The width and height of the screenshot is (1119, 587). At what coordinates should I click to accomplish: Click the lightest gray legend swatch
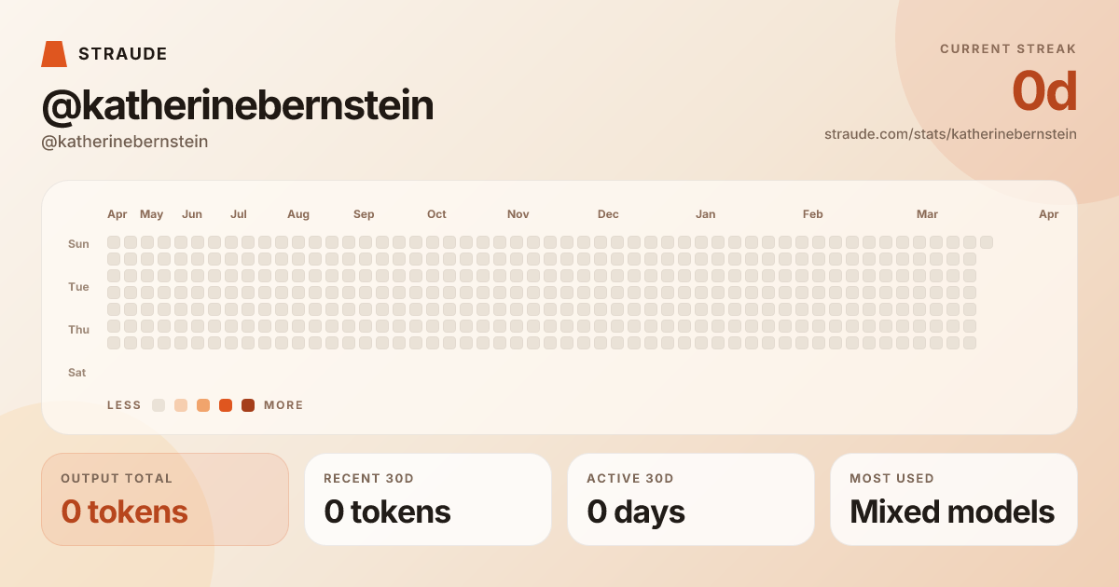159,405
